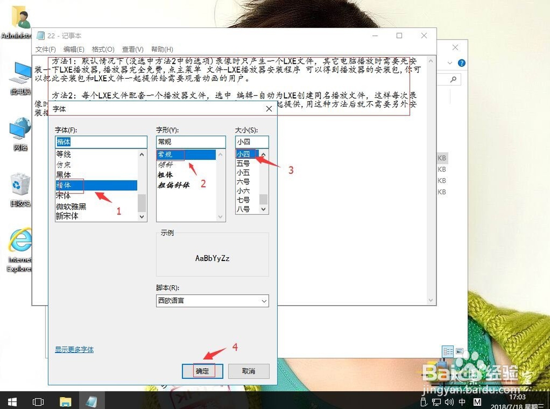This screenshot has height=409, width=550.
Task: Click the Notepad icon on the taskbar
Action: pos(92,402)
